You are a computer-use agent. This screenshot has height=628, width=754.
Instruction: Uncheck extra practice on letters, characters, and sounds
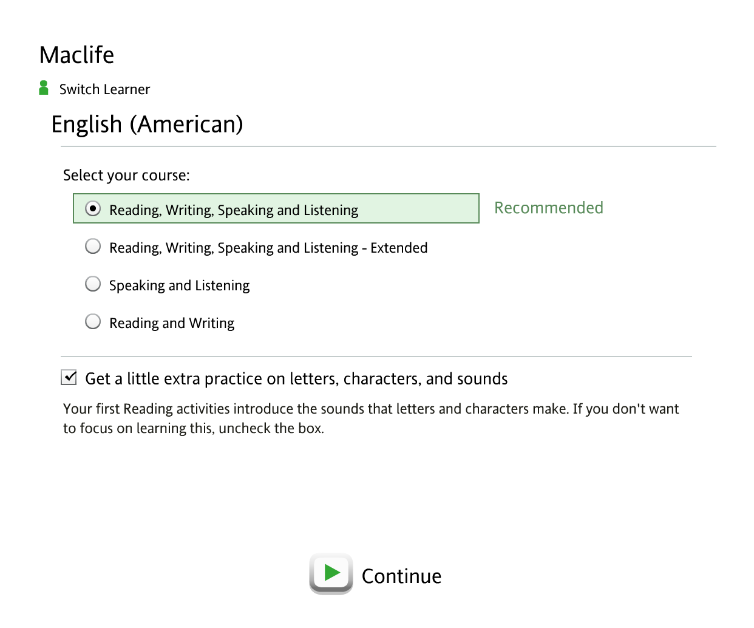pos(69,377)
